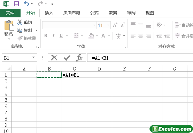Switch to the 插入 ribbon tab
The height and width of the screenshot is (133, 193).
coord(49,13)
